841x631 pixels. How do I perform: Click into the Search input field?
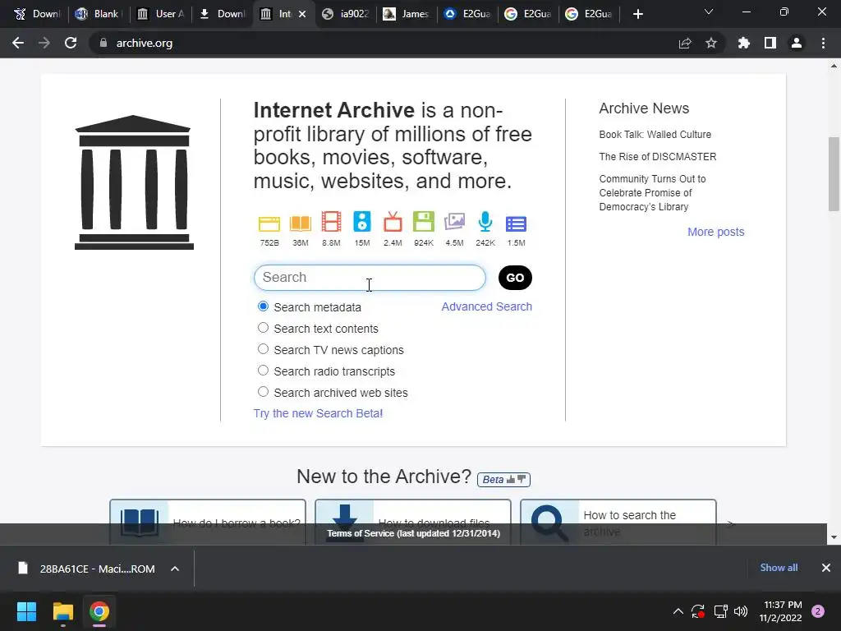tap(370, 278)
